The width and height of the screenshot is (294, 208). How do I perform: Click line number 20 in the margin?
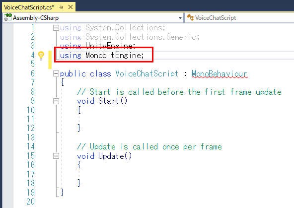tap(30, 202)
